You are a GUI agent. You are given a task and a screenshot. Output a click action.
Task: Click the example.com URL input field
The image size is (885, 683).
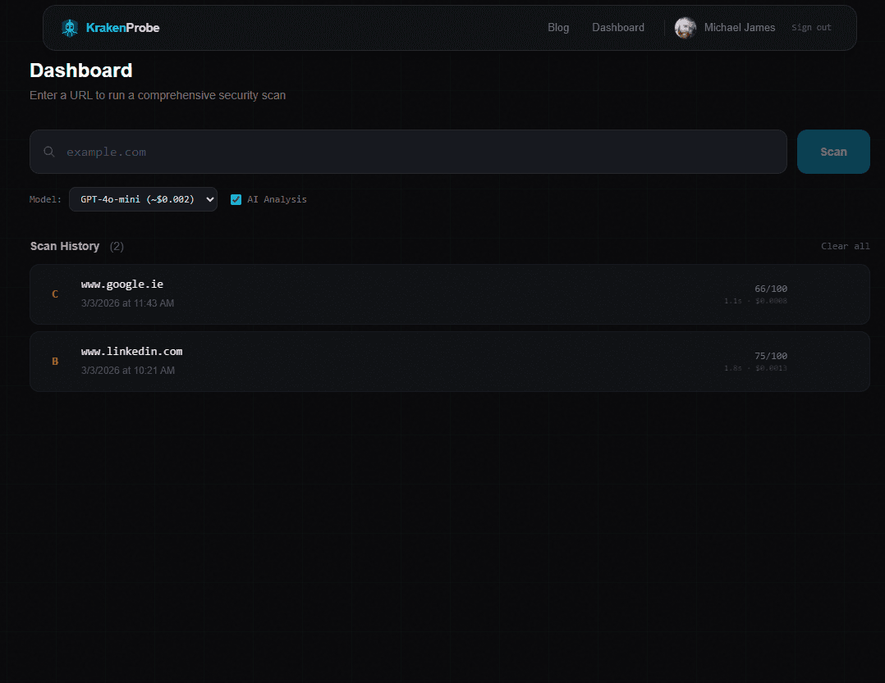(x=328, y=152)
